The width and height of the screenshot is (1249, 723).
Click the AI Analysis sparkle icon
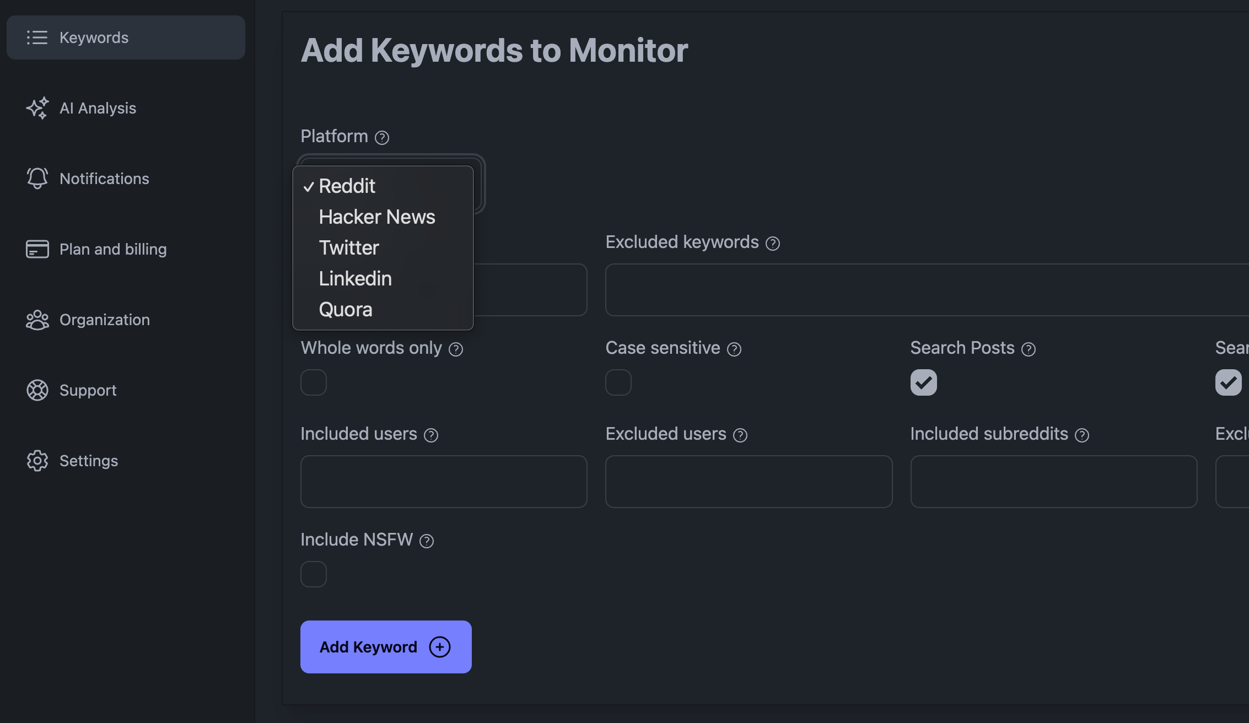click(37, 108)
